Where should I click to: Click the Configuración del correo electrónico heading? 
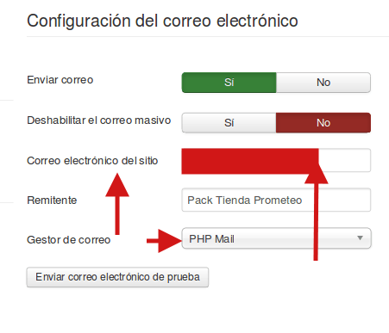click(x=162, y=21)
